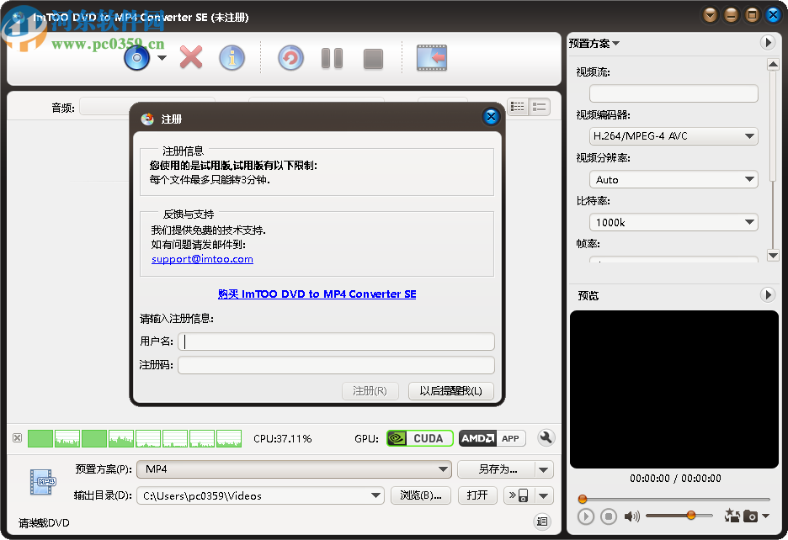Stop the current conversion

[373, 57]
